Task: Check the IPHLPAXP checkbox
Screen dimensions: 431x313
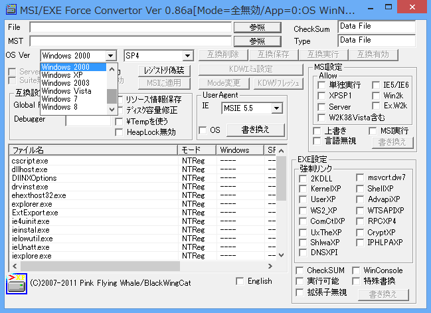Action: [x=360, y=243]
